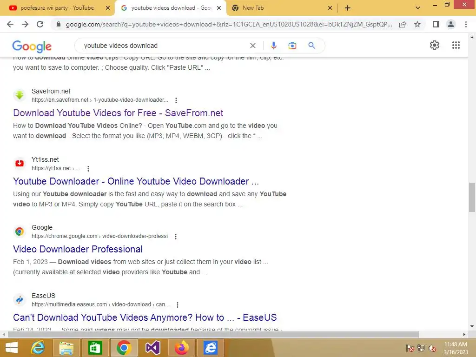Open Video Downloader Professional link
Screen dimensions: 476x357
[78, 249]
